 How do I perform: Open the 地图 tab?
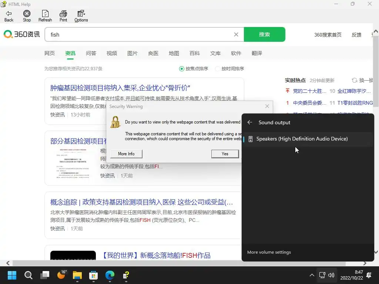pos(174,53)
